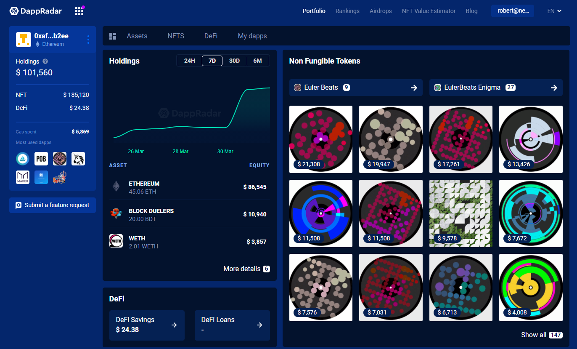Open the EN language dropdown

(554, 11)
